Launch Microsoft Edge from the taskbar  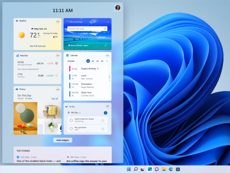click(x=171, y=169)
